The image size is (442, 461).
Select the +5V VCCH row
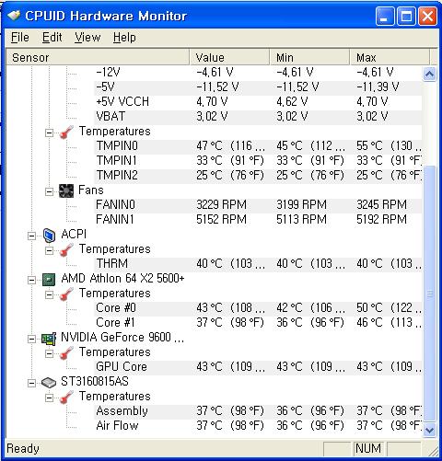click(258, 102)
